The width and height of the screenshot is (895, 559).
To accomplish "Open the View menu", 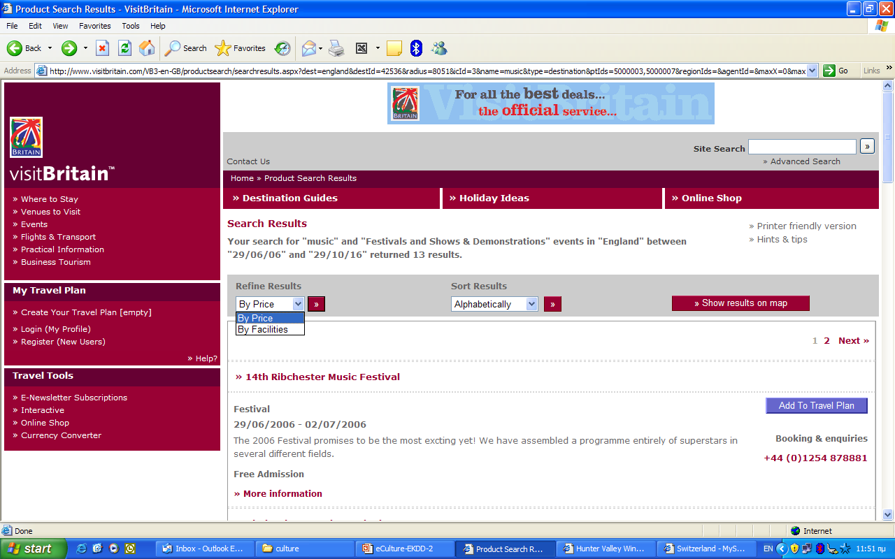I will click(x=61, y=26).
